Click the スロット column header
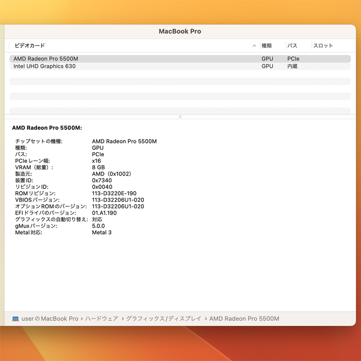 pos(323,46)
